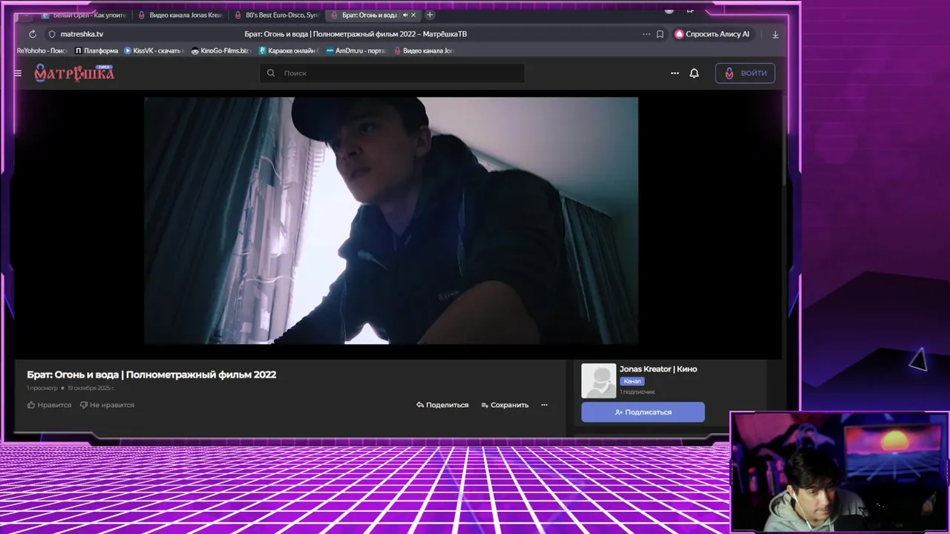Click the Поделиться share button
This screenshot has height=534, width=950.
tap(442, 405)
